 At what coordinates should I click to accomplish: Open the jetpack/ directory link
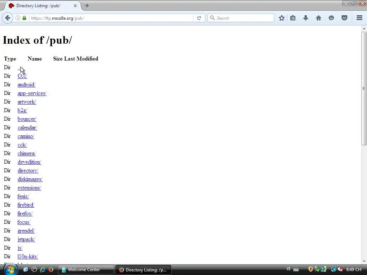point(26,240)
